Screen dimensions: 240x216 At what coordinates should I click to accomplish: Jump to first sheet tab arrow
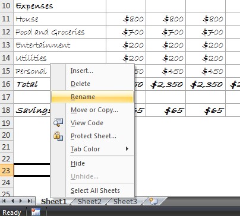[x=4, y=201]
